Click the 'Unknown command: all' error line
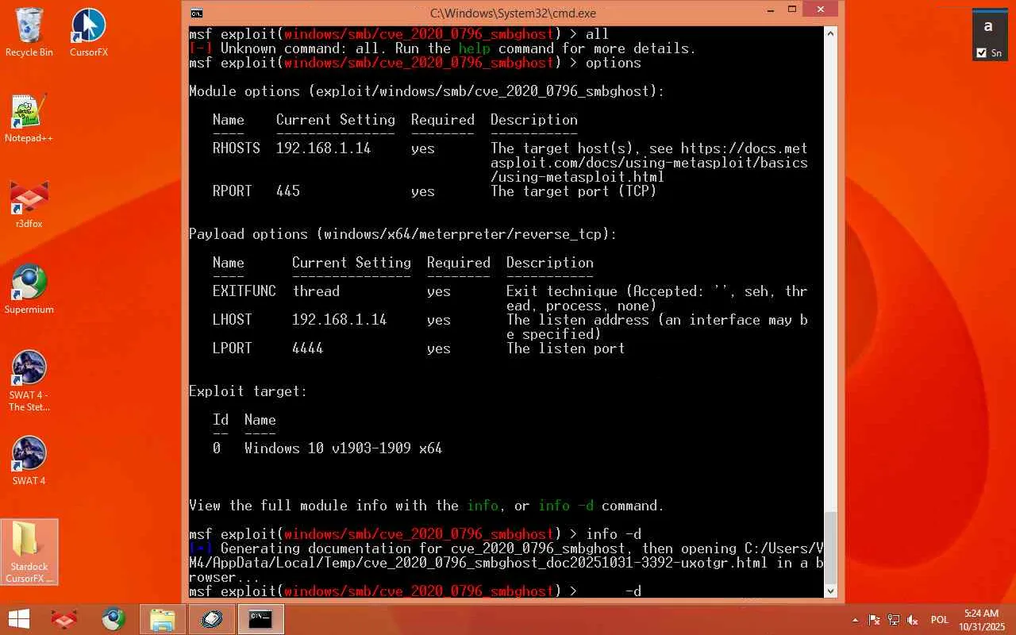 [443, 48]
